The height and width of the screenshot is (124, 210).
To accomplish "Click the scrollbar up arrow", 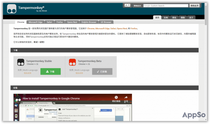I will click(206, 4).
